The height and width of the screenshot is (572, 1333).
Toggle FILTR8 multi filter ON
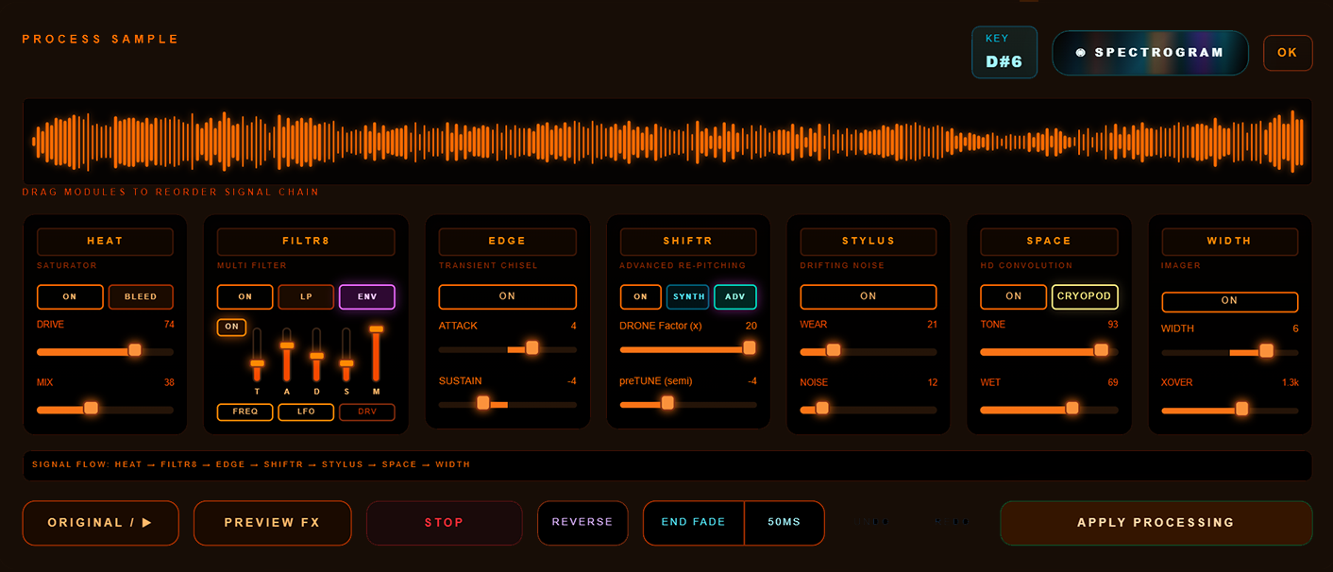245,296
